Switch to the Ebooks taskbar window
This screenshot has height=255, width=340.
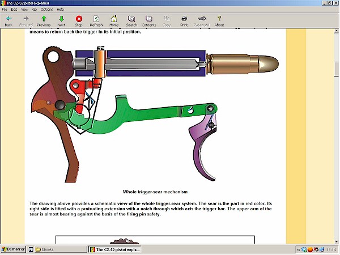[60, 249]
